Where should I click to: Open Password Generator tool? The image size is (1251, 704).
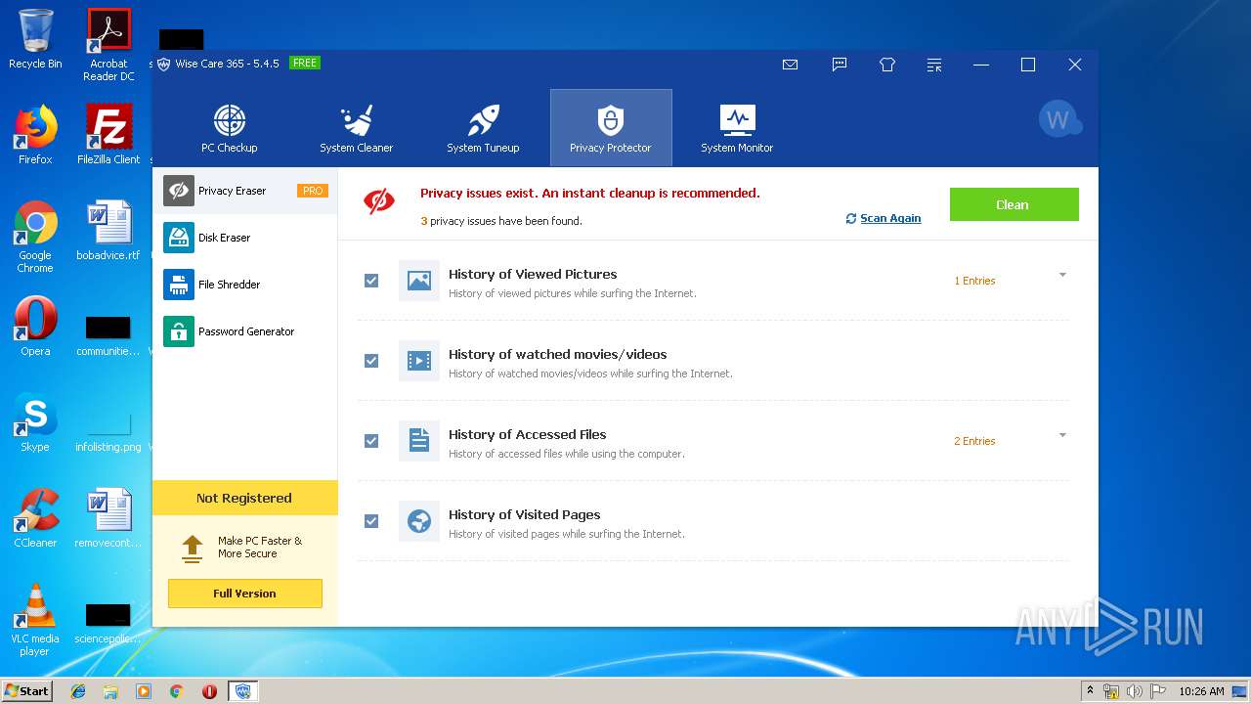[x=245, y=331]
